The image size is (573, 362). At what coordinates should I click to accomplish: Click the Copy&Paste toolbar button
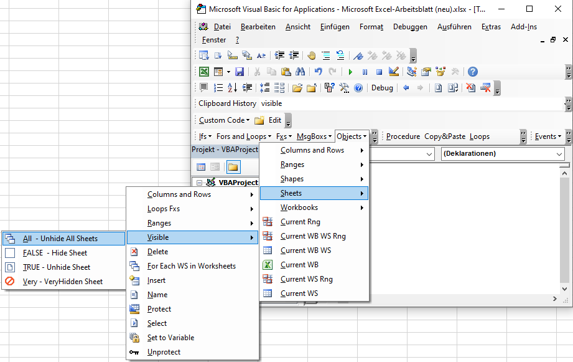pos(445,136)
